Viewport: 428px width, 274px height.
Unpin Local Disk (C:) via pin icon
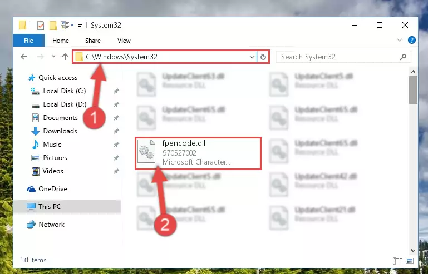click(116, 91)
